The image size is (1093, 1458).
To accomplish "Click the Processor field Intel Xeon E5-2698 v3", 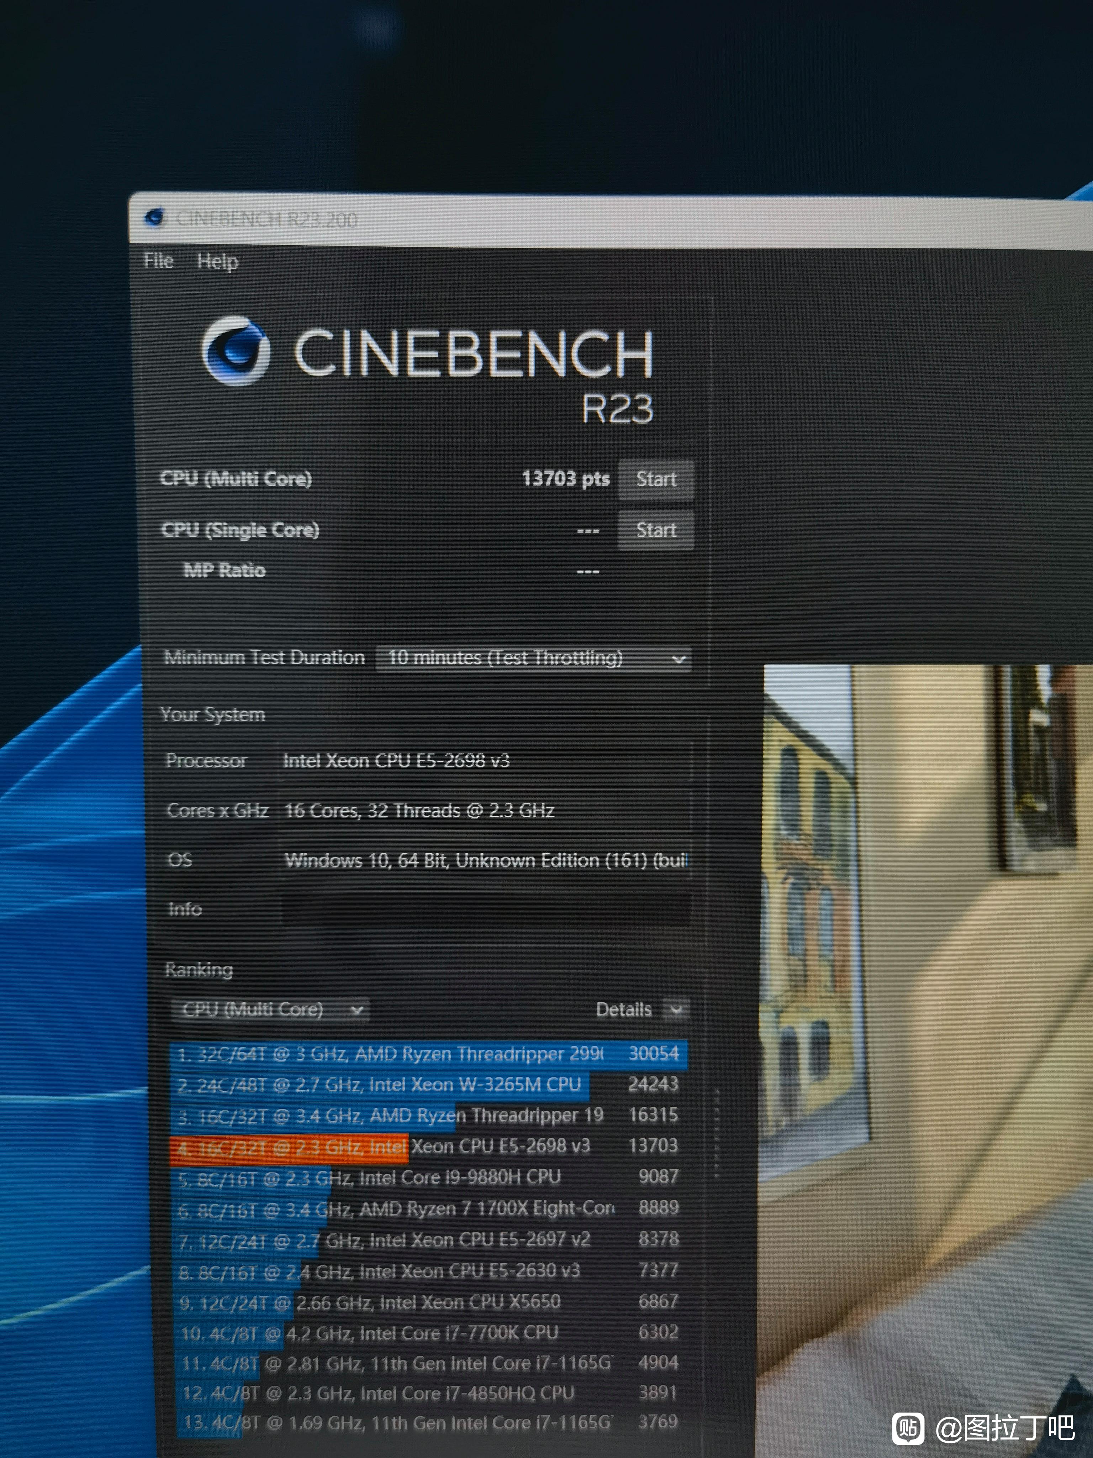I will 484,761.
